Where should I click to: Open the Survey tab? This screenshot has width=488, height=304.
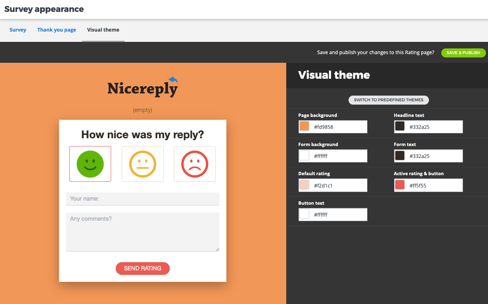pos(18,30)
